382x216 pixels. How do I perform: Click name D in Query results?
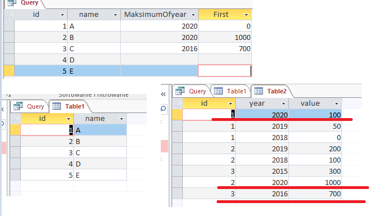point(94,60)
